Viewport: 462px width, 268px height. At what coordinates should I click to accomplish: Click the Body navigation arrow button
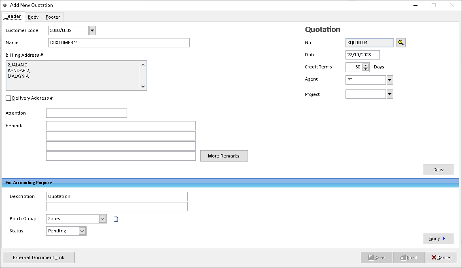click(438, 238)
